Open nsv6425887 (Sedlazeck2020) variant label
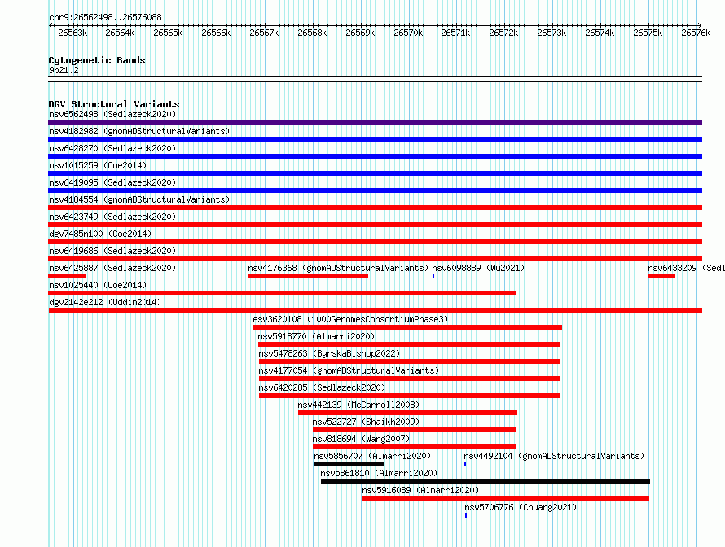 pyautogui.click(x=112, y=268)
